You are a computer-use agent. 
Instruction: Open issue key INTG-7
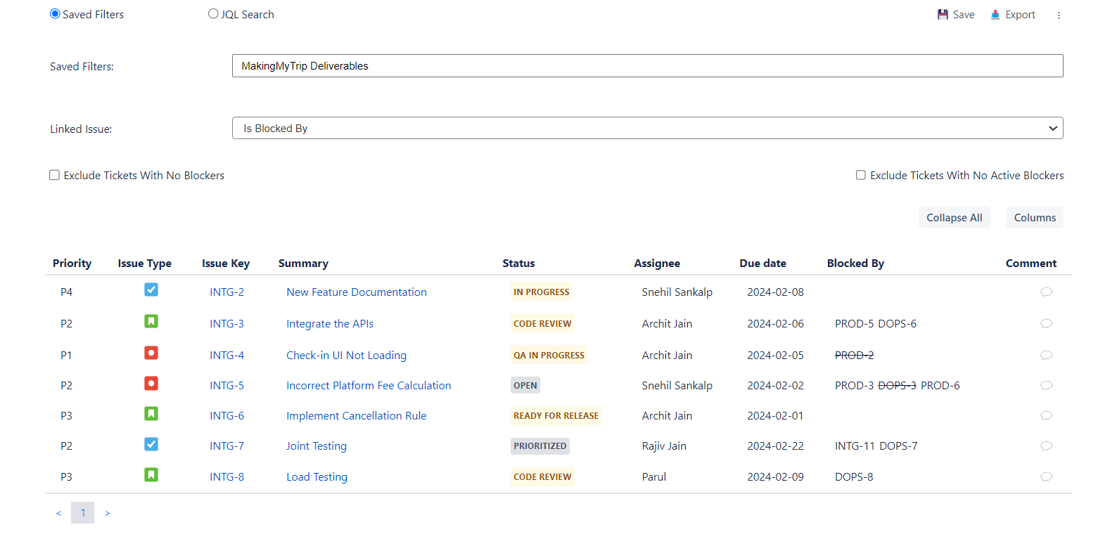tap(226, 446)
